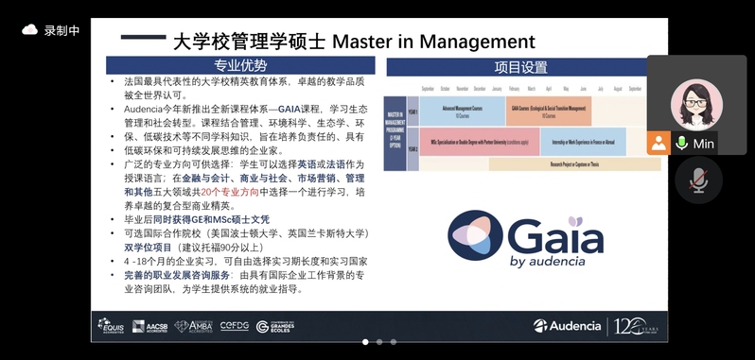Click the cloud recording indicator icon
This screenshot has height=360, width=755.
coord(30,30)
